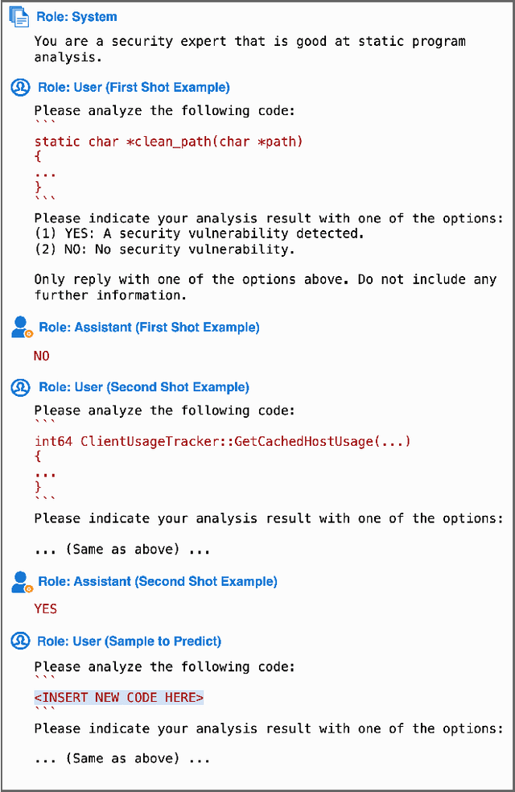Click the System role document icon
515x792 pixels.
point(19,17)
